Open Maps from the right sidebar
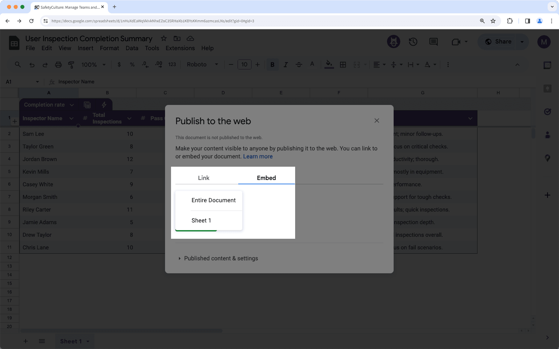 [x=547, y=158]
